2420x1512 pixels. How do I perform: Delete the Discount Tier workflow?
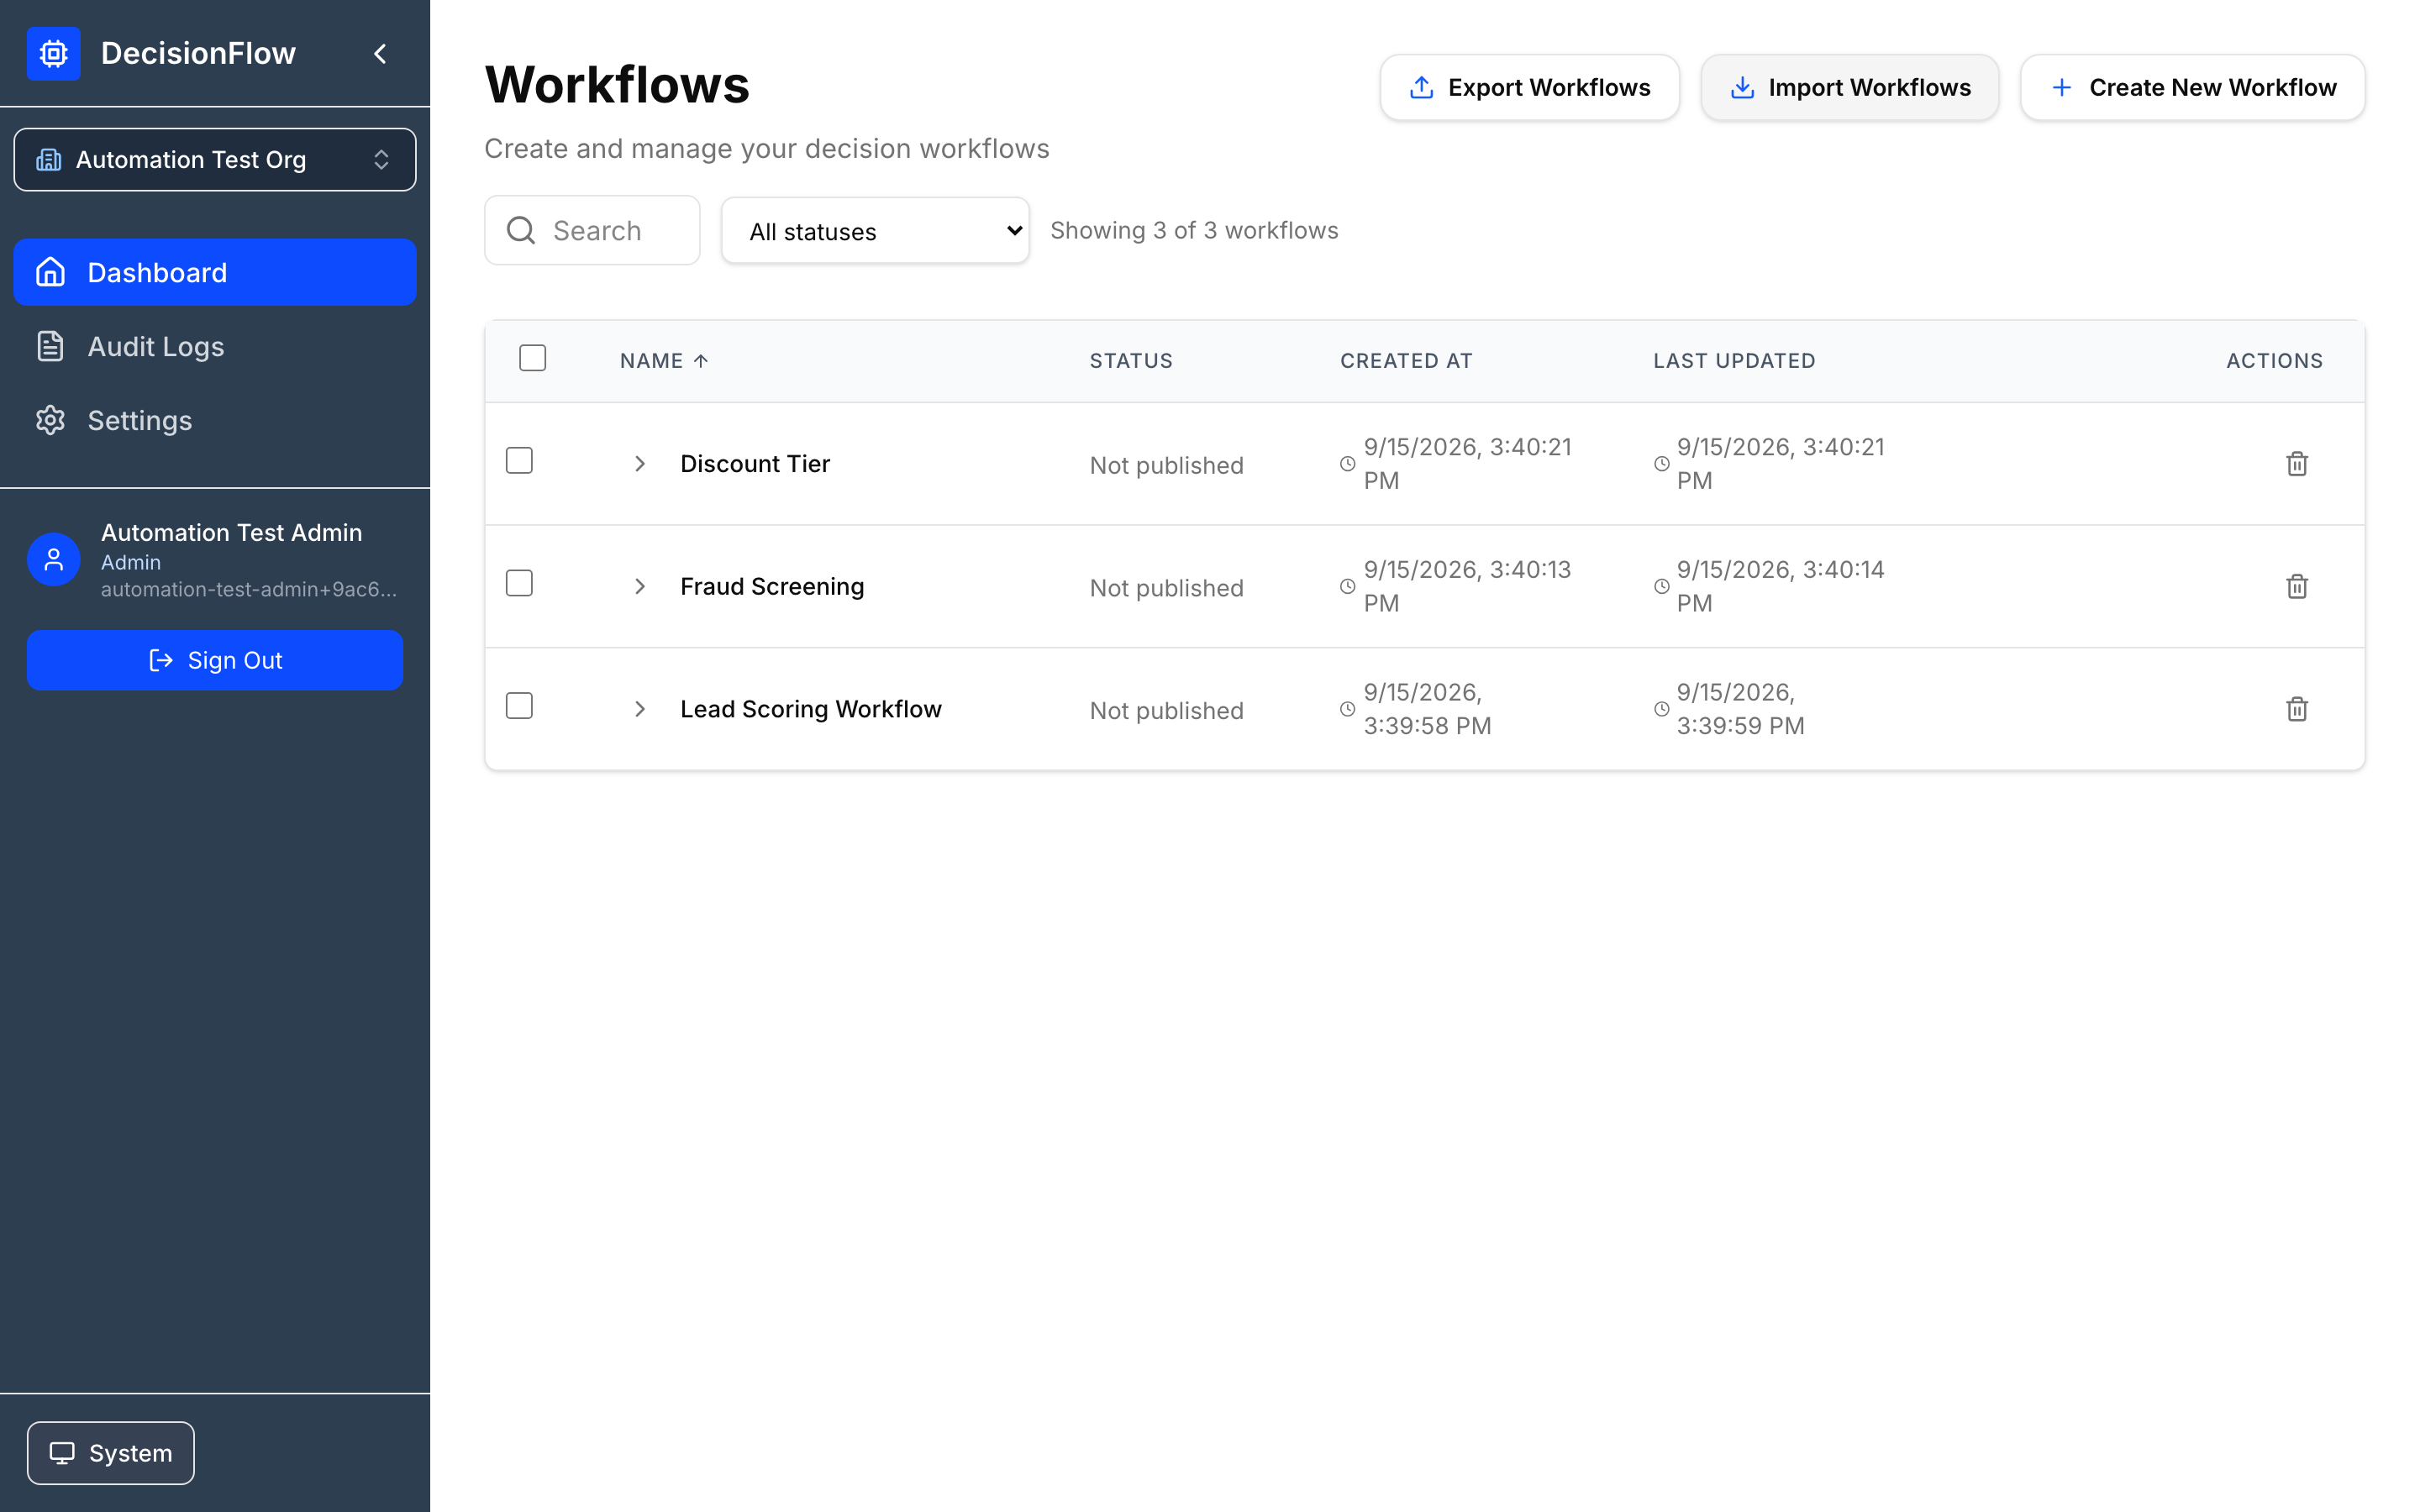(x=2297, y=464)
